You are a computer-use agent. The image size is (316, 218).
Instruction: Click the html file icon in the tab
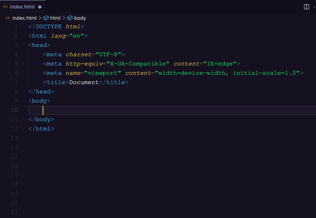point(5,7)
